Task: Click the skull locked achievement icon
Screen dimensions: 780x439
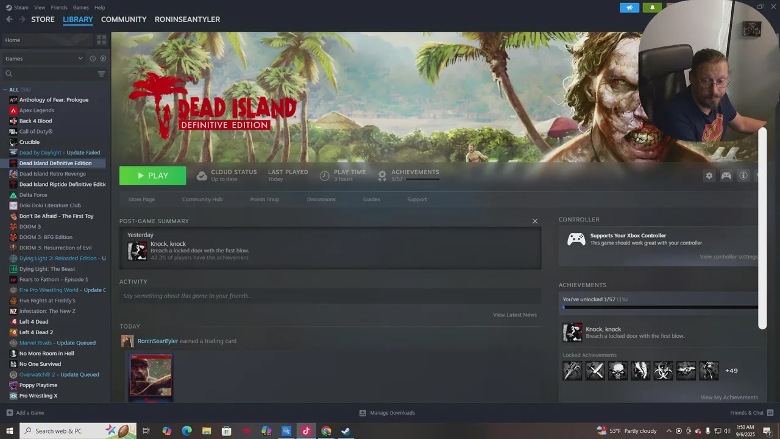Action: coord(617,370)
